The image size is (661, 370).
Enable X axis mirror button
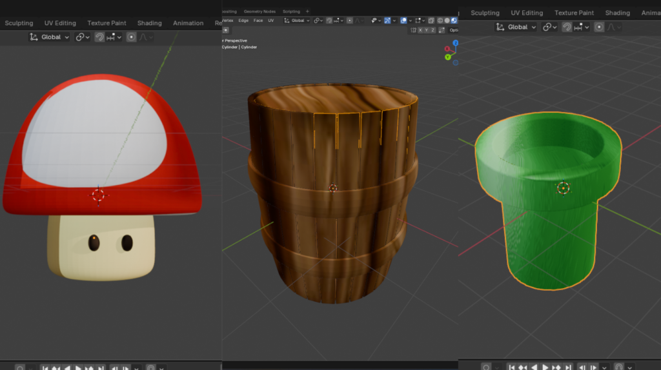(420, 30)
